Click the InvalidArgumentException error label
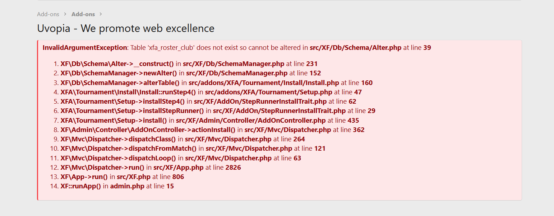The image size is (554, 216). (x=85, y=47)
